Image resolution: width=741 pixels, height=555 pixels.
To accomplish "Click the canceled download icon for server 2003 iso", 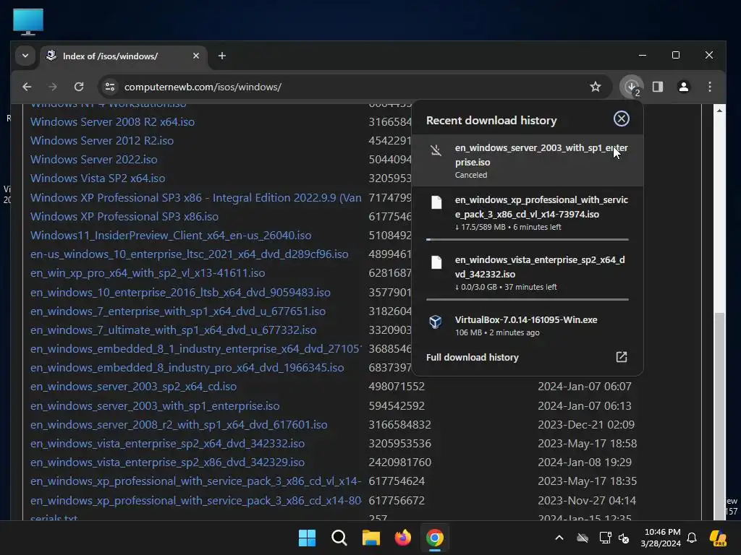I will tap(436, 150).
